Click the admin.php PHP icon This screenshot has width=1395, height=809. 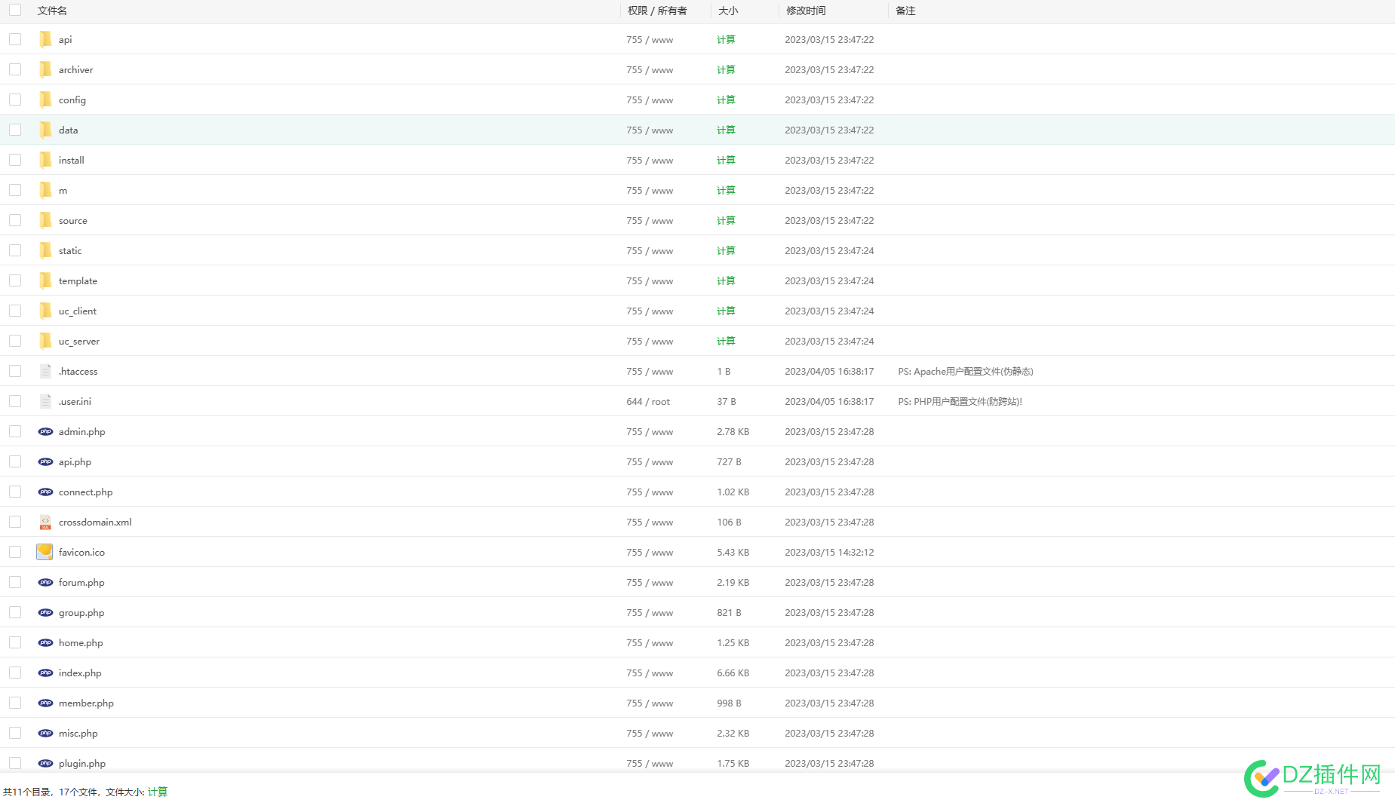tap(45, 431)
